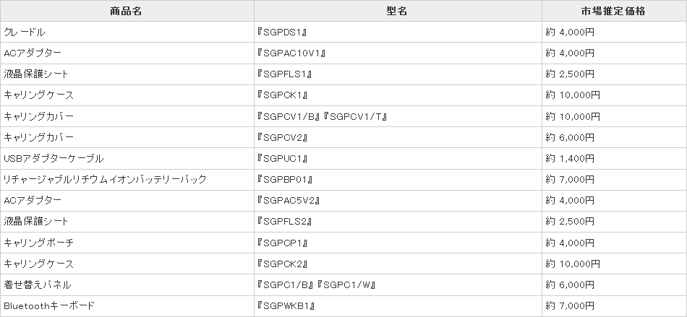Click the SGPCV1/B SGPCV1/T model cell

point(323,116)
